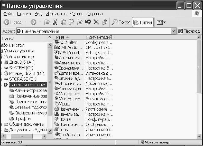This screenshot has height=146, width=203.
Task: Click the Мой компьютер status bar icon
Action: click(142, 142)
